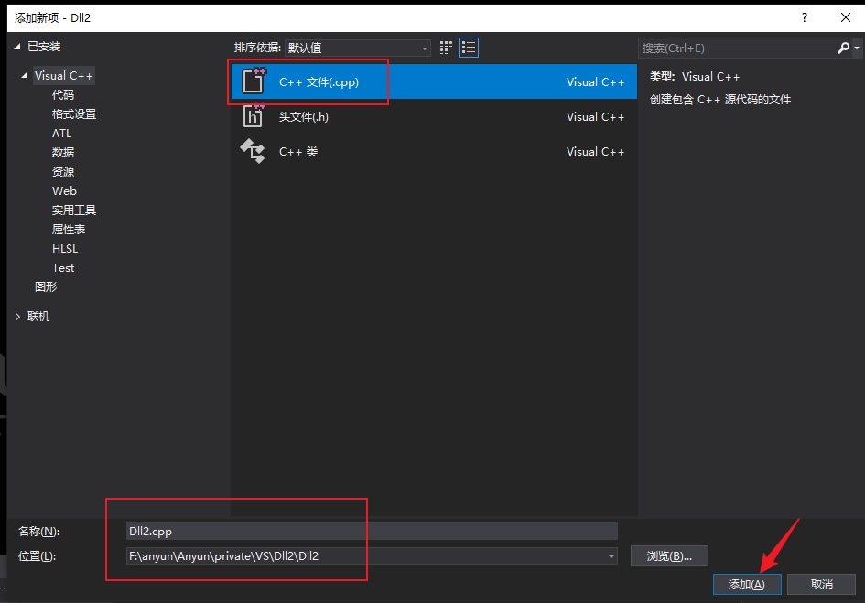Expand the 联机 tree node

[17, 316]
